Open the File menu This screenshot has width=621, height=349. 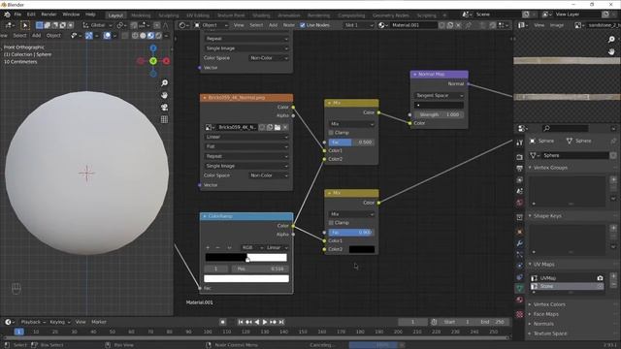[17, 15]
